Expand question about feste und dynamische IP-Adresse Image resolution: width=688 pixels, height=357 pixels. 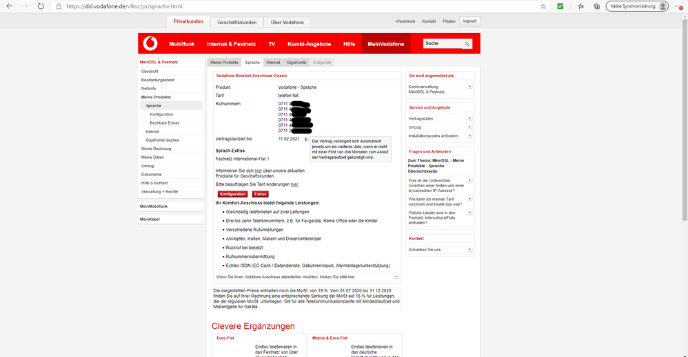pos(470,180)
